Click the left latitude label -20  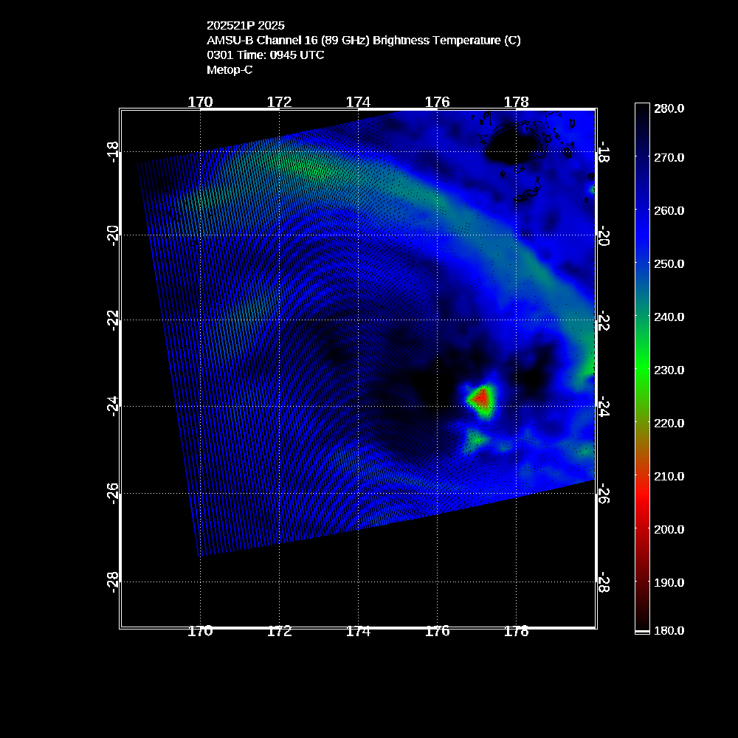pos(112,235)
